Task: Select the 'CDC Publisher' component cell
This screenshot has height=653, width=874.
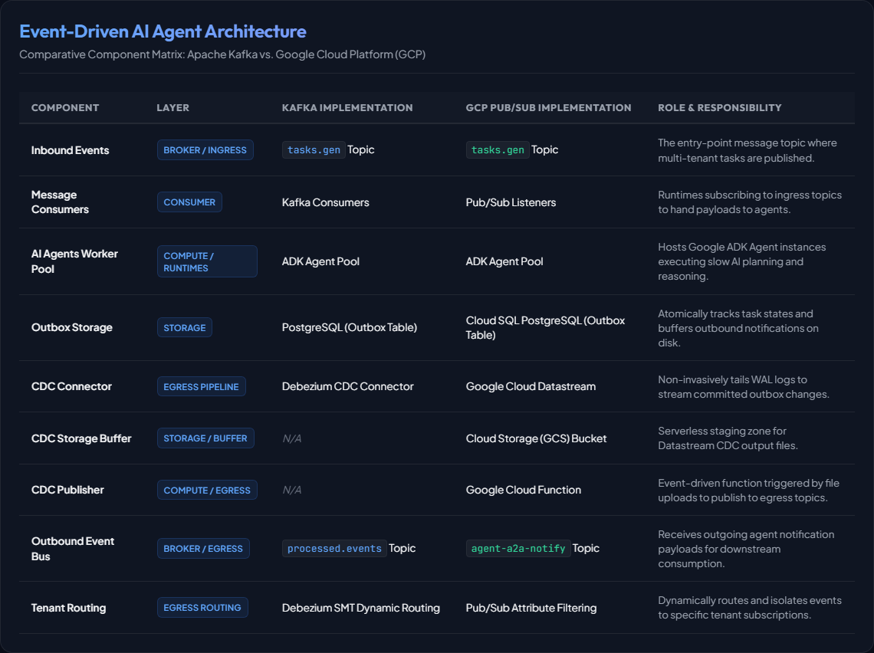Action: click(x=67, y=490)
